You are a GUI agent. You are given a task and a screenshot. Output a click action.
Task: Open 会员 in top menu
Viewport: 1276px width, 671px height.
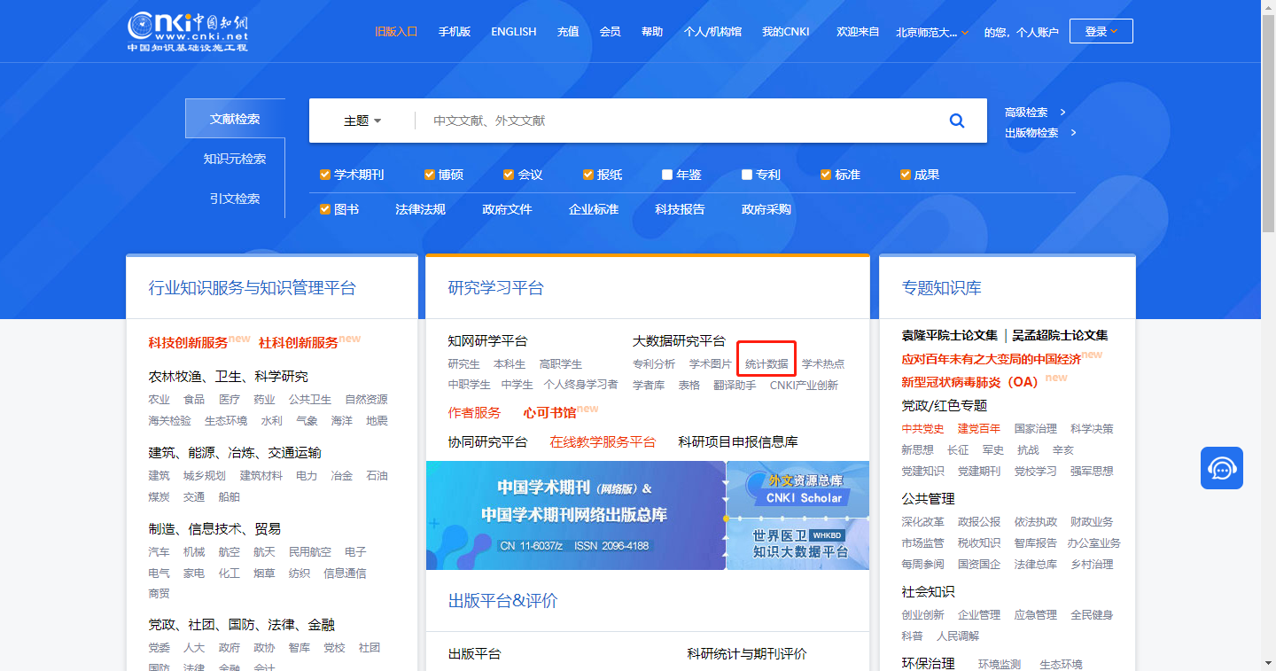[x=611, y=31]
